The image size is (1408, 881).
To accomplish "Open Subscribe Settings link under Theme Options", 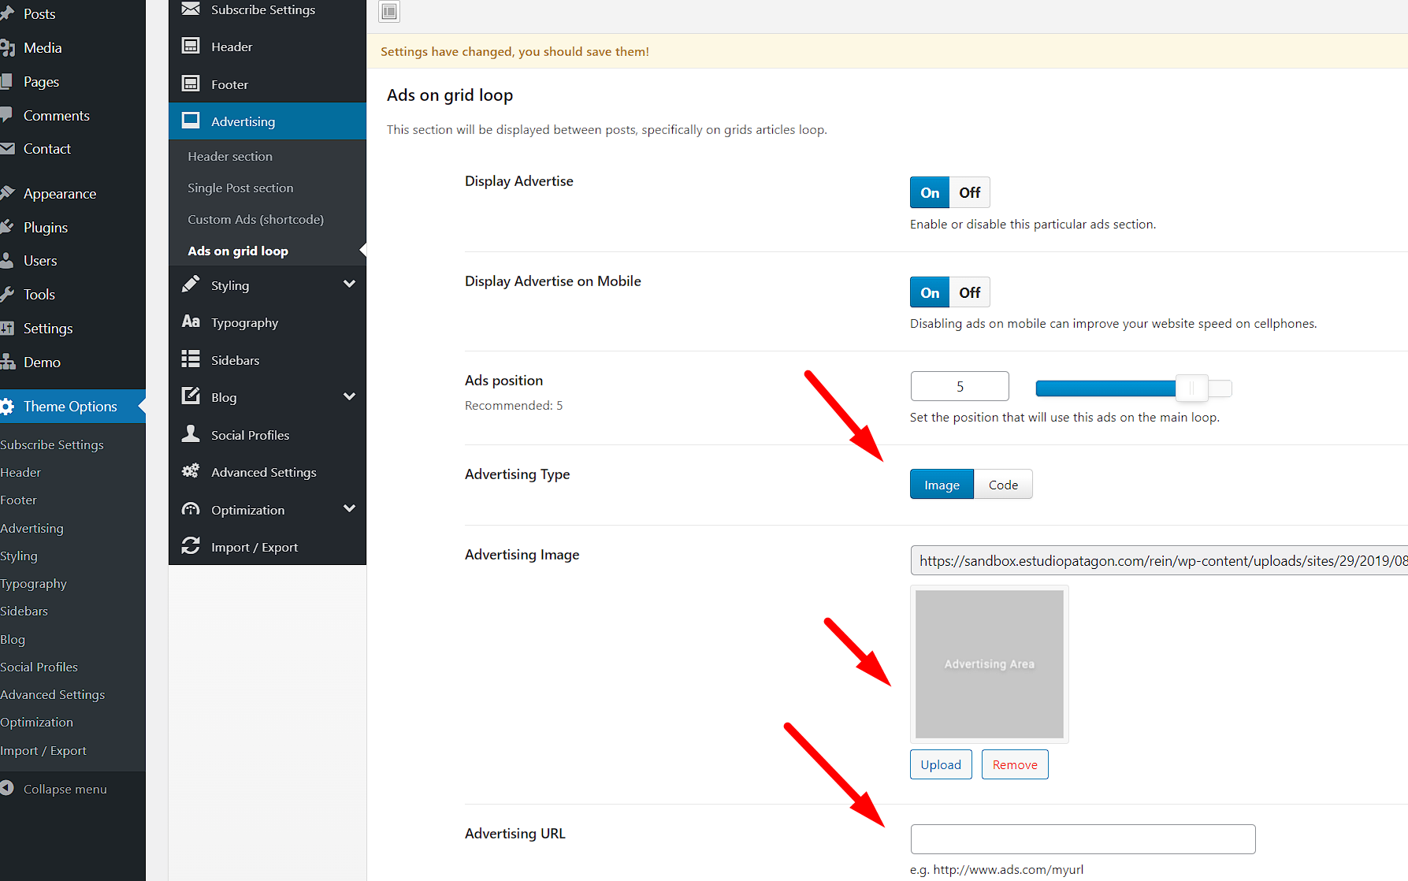I will pos(52,444).
